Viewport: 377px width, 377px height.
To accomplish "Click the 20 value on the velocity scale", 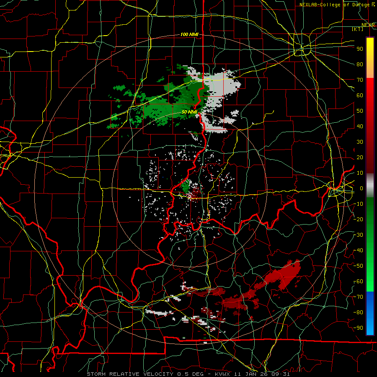I will (360, 158).
